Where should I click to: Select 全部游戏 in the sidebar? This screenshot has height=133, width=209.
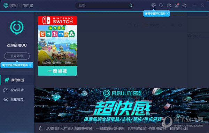(17, 90)
